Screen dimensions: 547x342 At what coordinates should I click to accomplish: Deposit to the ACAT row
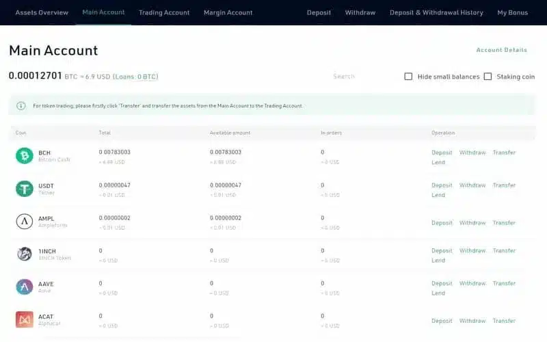442,321
